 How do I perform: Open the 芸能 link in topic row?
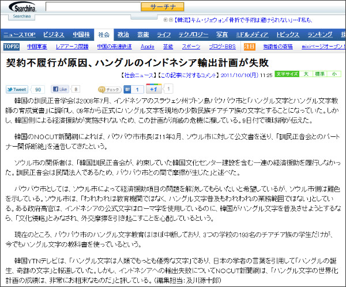pyautogui.click(x=168, y=47)
